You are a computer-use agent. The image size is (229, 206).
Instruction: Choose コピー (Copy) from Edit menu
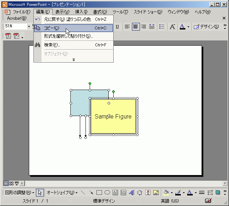[52, 28]
